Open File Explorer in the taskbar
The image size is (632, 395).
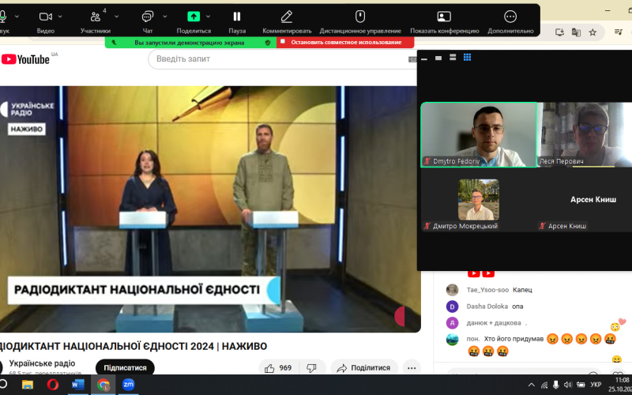[28, 385]
